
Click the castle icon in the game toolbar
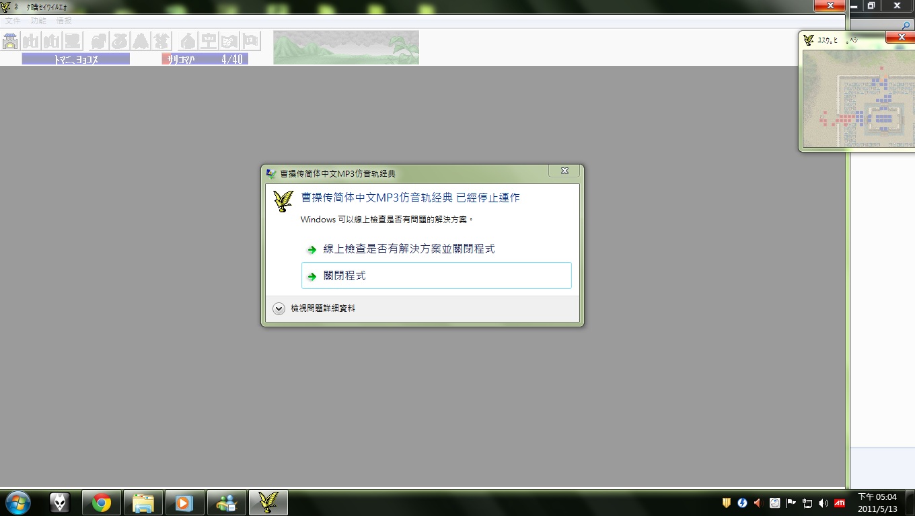[10, 41]
